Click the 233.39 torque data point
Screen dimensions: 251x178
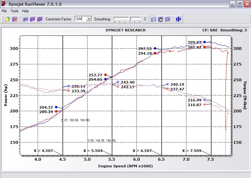tap(69, 91)
